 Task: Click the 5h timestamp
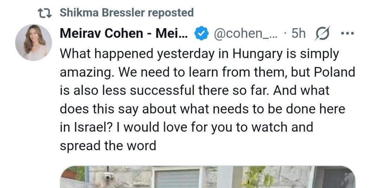pyautogui.click(x=298, y=34)
